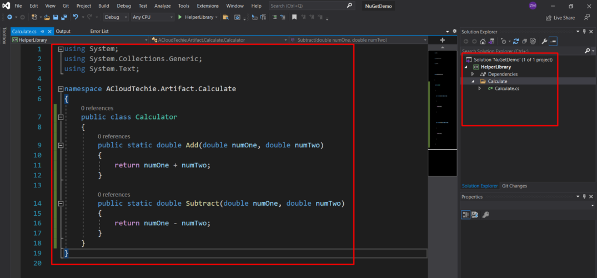The width and height of the screenshot is (597, 278).
Task: Toggle Categorized view in Properties panel
Action: tap(466, 215)
